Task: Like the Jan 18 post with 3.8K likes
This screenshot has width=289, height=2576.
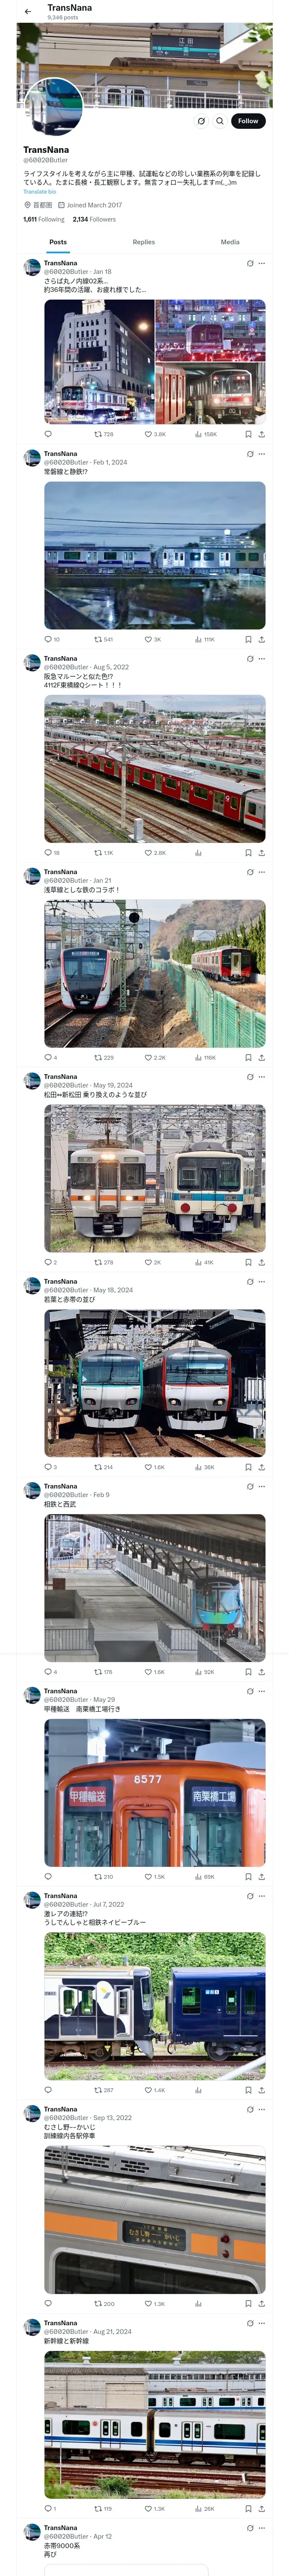Action: pyautogui.click(x=155, y=435)
